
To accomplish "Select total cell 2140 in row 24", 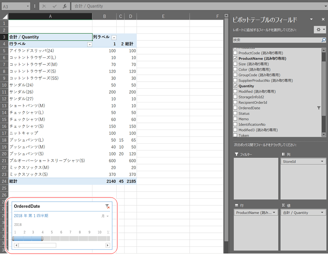I will [104, 181].
